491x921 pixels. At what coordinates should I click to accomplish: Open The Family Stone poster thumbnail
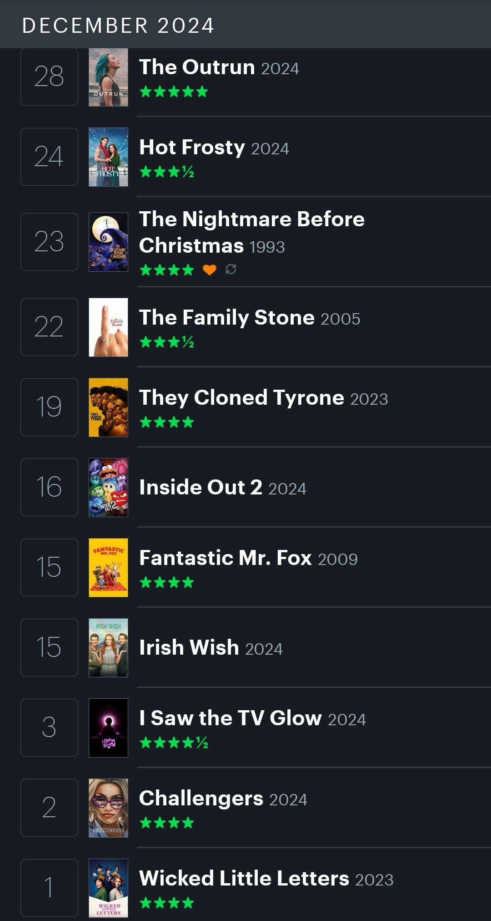coord(108,327)
